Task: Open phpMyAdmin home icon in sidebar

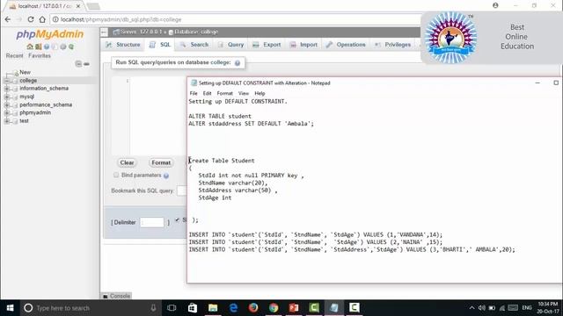Action: tap(30, 47)
